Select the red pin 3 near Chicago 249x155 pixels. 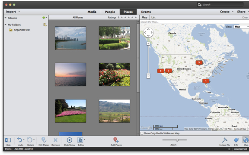pyautogui.click(x=199, y=63)
